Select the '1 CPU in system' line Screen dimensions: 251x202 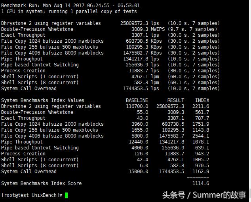point(69,11)
